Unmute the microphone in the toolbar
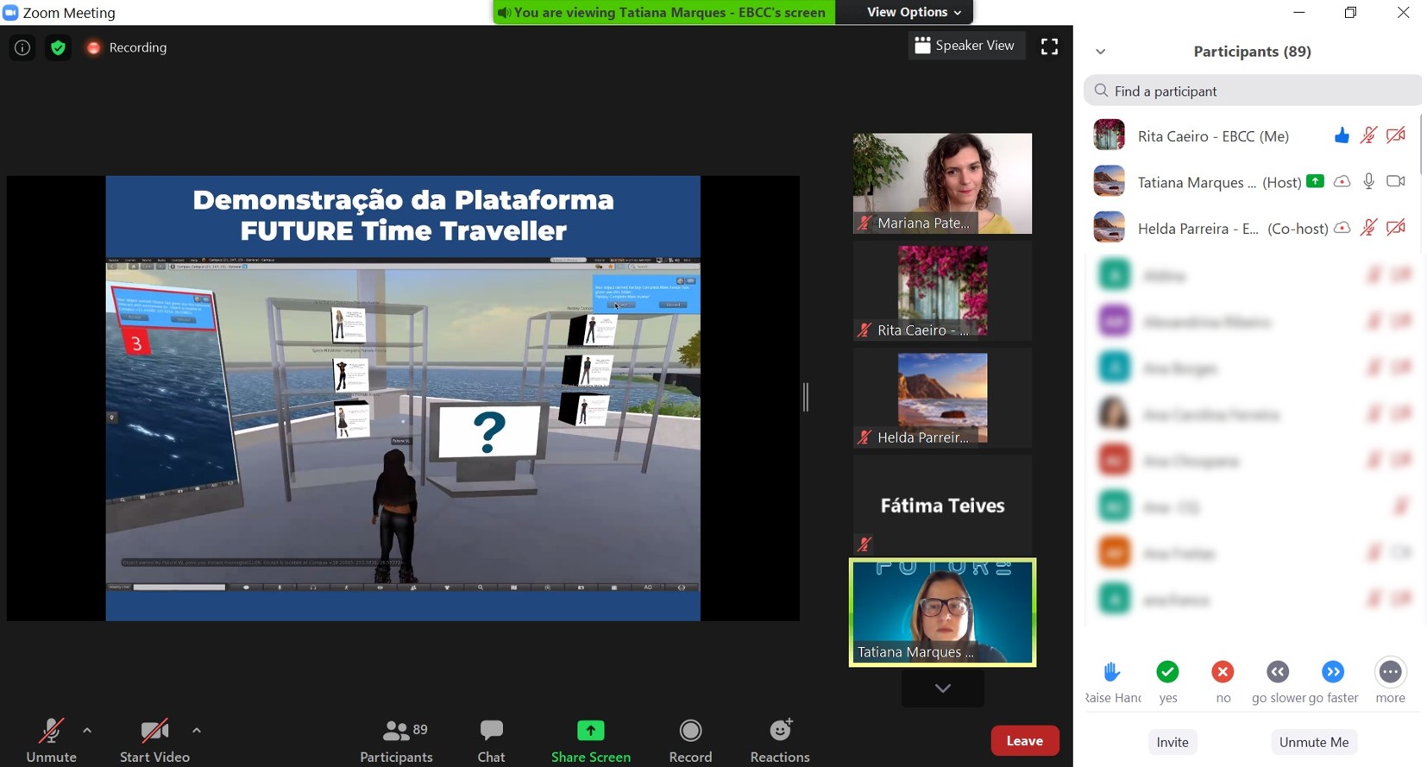Screen dimensions: 1427x767 [x=52, y=740]
